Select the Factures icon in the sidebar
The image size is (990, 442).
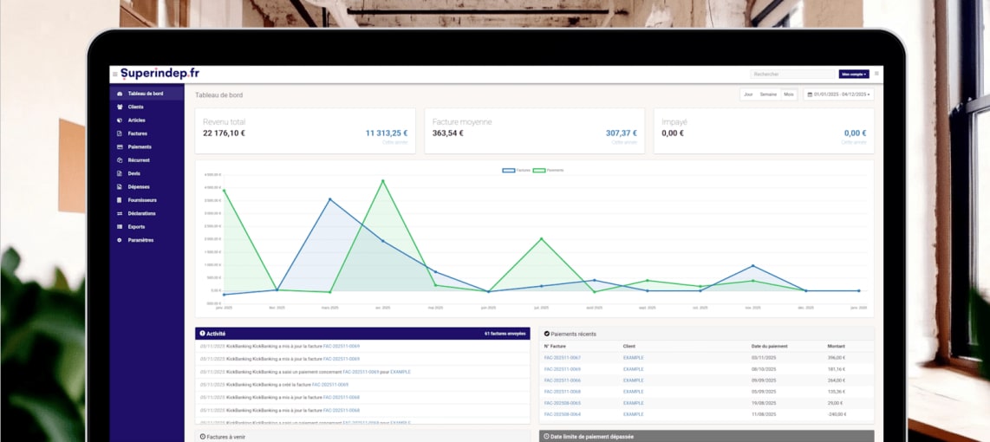[120, 133]
